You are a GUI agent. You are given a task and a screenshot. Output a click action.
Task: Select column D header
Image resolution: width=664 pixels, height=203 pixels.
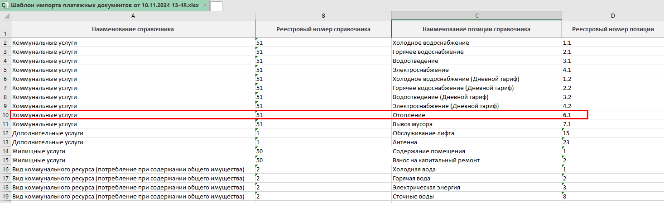pos(612,16)
